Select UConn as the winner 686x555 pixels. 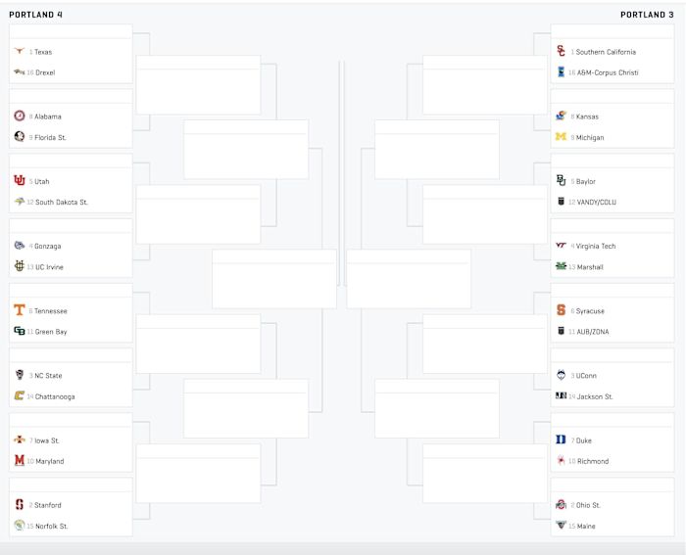[586, 376]
